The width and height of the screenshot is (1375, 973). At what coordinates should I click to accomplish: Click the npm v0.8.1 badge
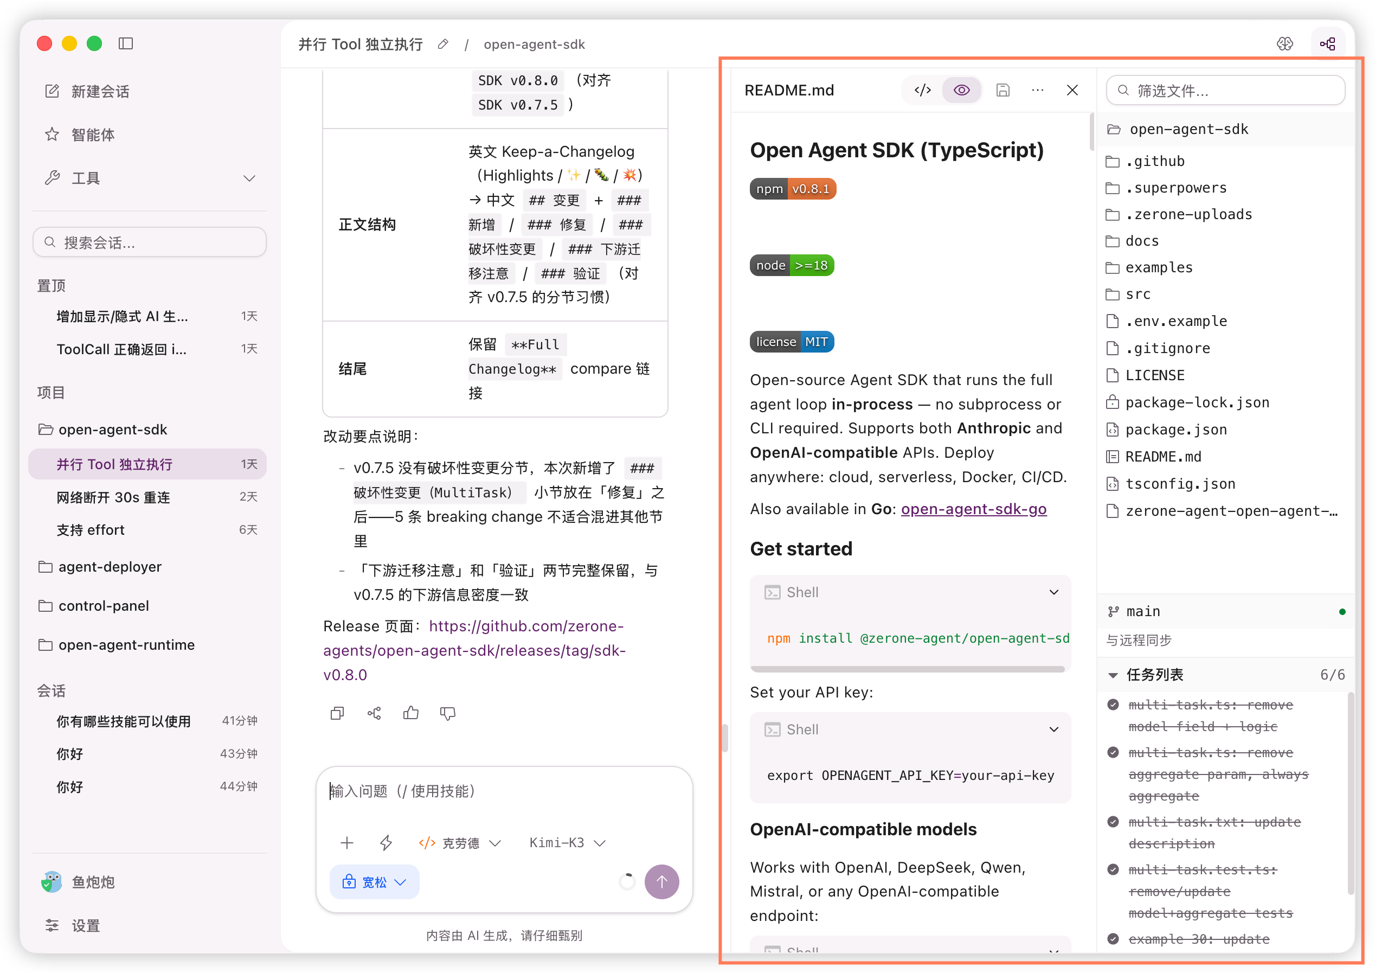793,189
